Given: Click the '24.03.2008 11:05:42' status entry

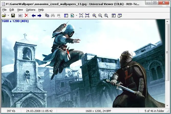Looking at the screenshot, I should coord(39,111).
